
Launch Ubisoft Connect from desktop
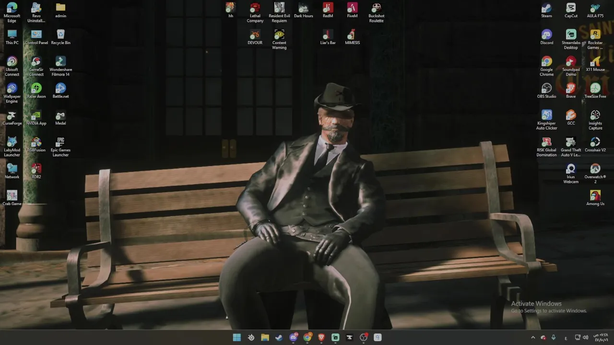(x=12, y=66)
